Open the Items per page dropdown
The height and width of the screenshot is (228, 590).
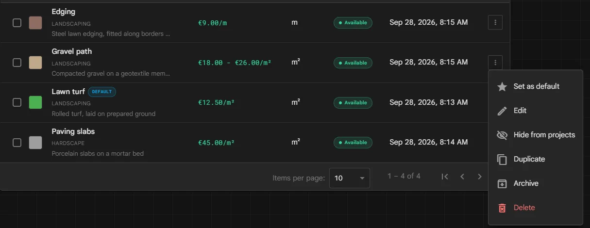coord(350,178)
